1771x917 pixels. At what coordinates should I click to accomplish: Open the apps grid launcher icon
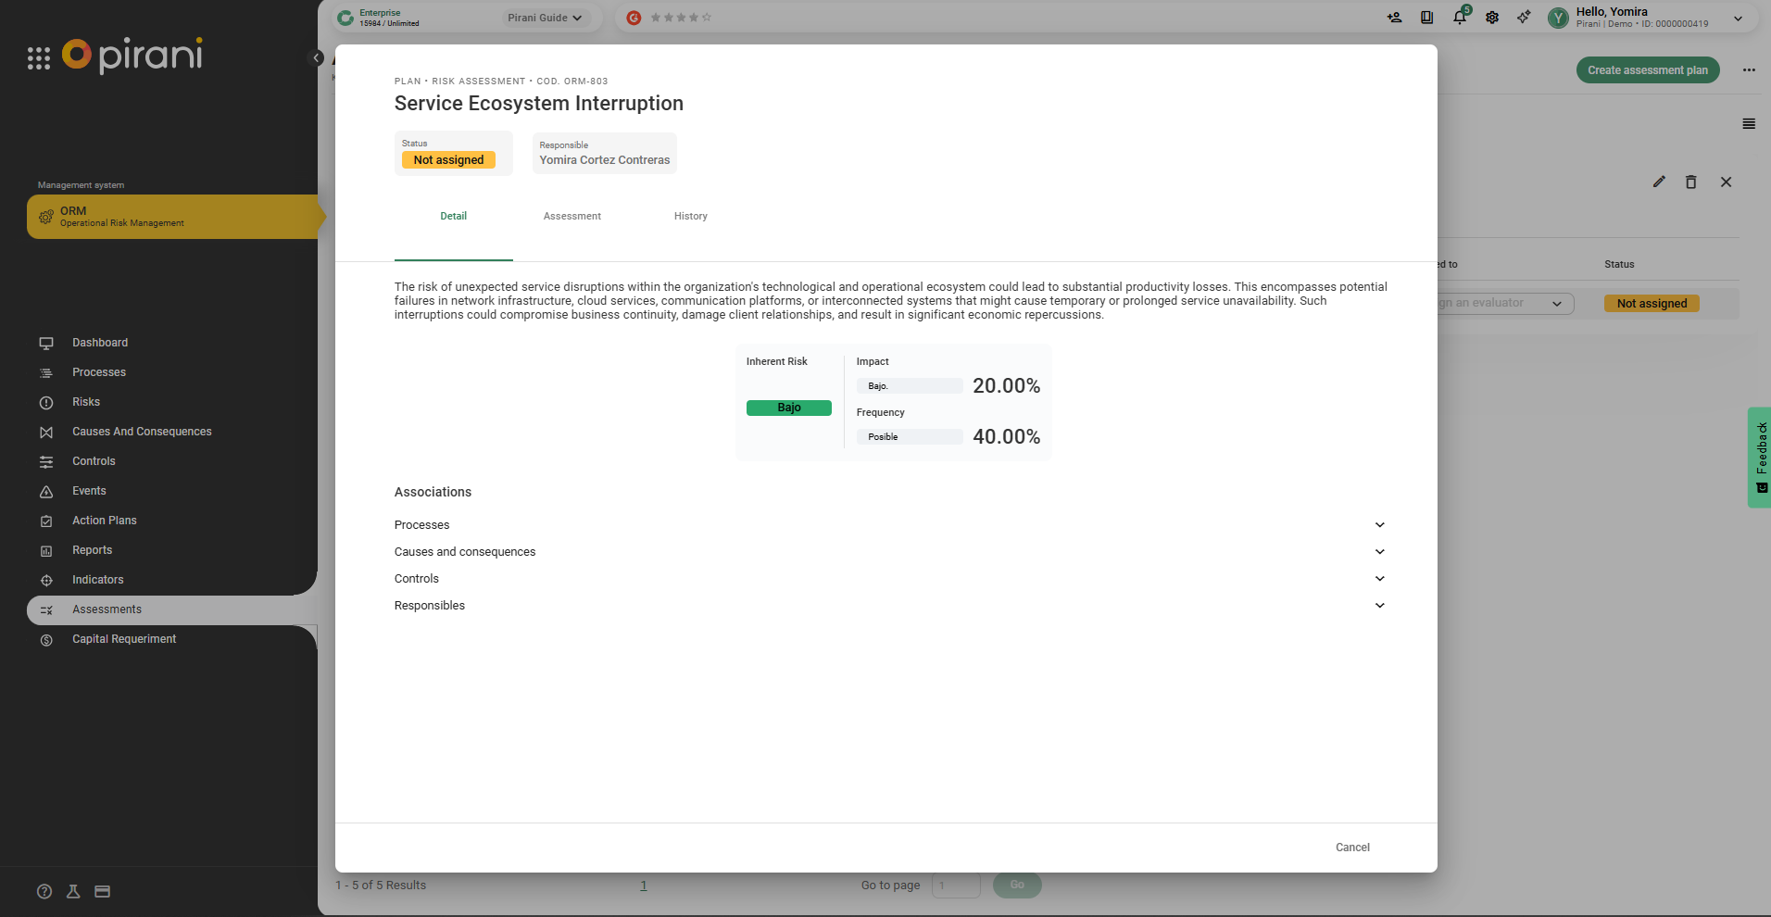point(39,58)
